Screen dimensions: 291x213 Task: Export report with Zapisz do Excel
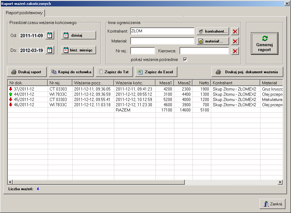click(156, 72)
